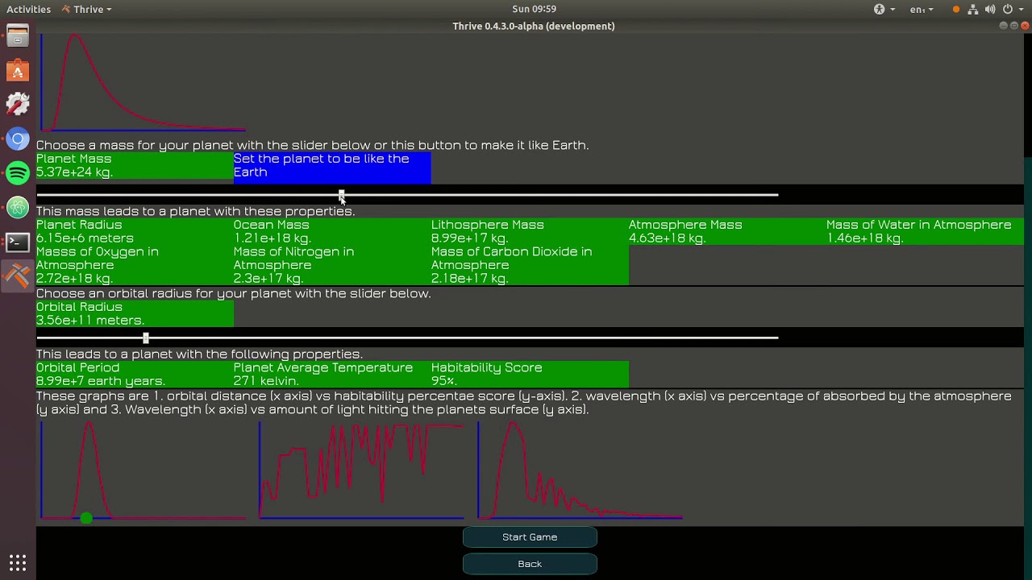
Task: Click the orbital radius slider handle
Action: coord(145,338)
